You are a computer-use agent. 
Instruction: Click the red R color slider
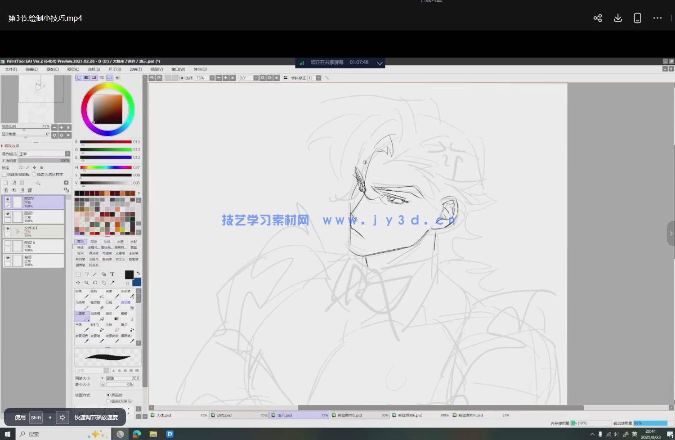tap(106, 142)
